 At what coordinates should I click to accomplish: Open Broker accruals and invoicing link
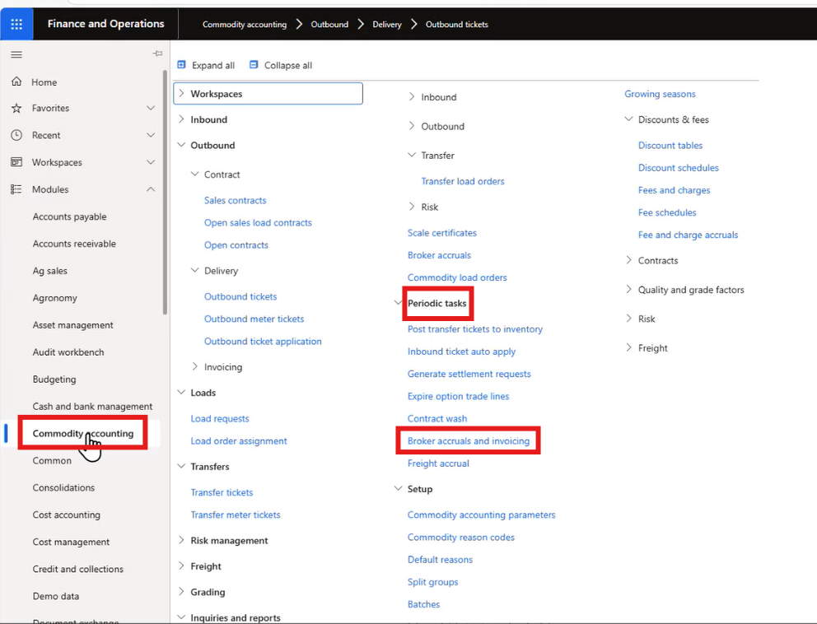point(469,441)
